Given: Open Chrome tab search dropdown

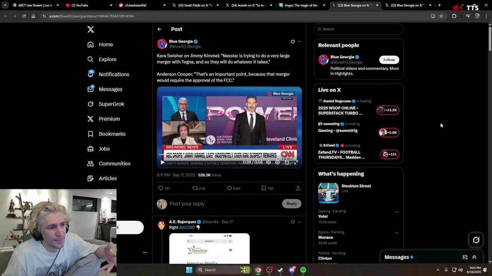Looking at the screenshot, I should tap(5, 5).
